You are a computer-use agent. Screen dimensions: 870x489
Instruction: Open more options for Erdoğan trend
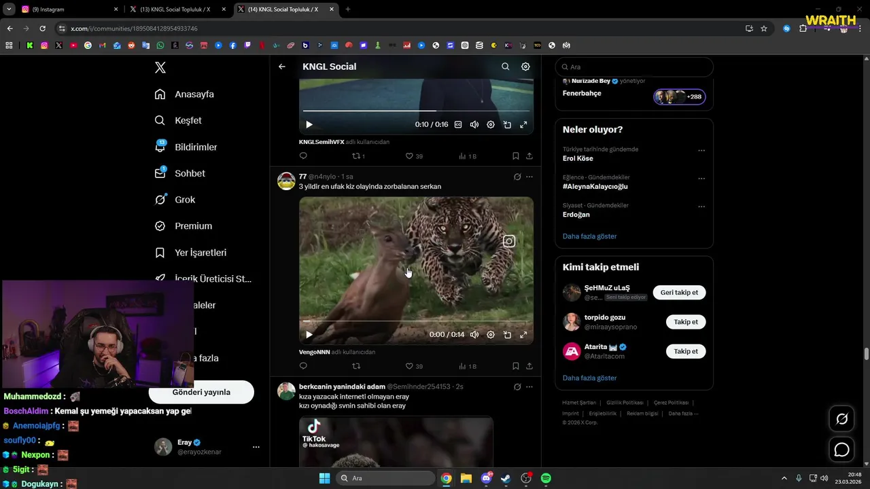click(x=701, y=206)
